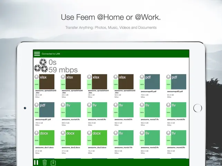Click smiley icon on awesomepdf2.pdf tile
Viewport: 222px width, 166px height.
(142, 77)
